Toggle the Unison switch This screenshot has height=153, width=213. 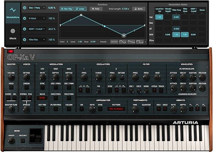26,87
